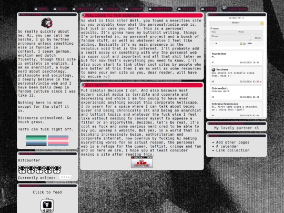Toggle the shoutbox Options radio
The height and width of the screenshot is (213, 284).
(211, 28)
